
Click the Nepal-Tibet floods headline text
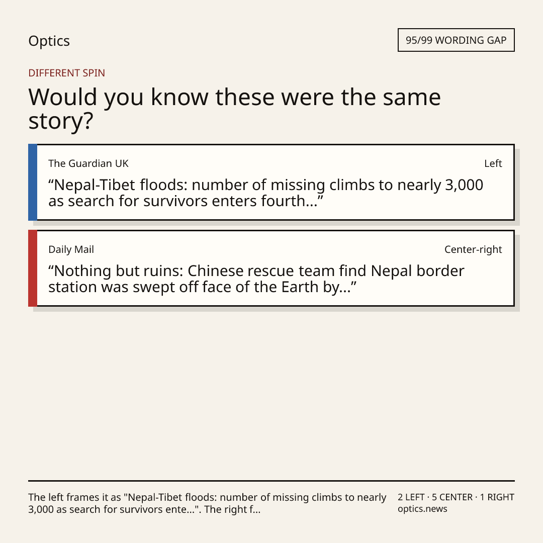point(265,193)
